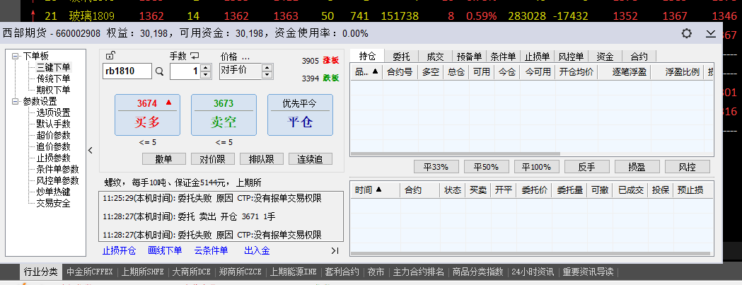Collapse the left sidebar with the < arrow
The image size is (742, 285).
click(90, 150)
